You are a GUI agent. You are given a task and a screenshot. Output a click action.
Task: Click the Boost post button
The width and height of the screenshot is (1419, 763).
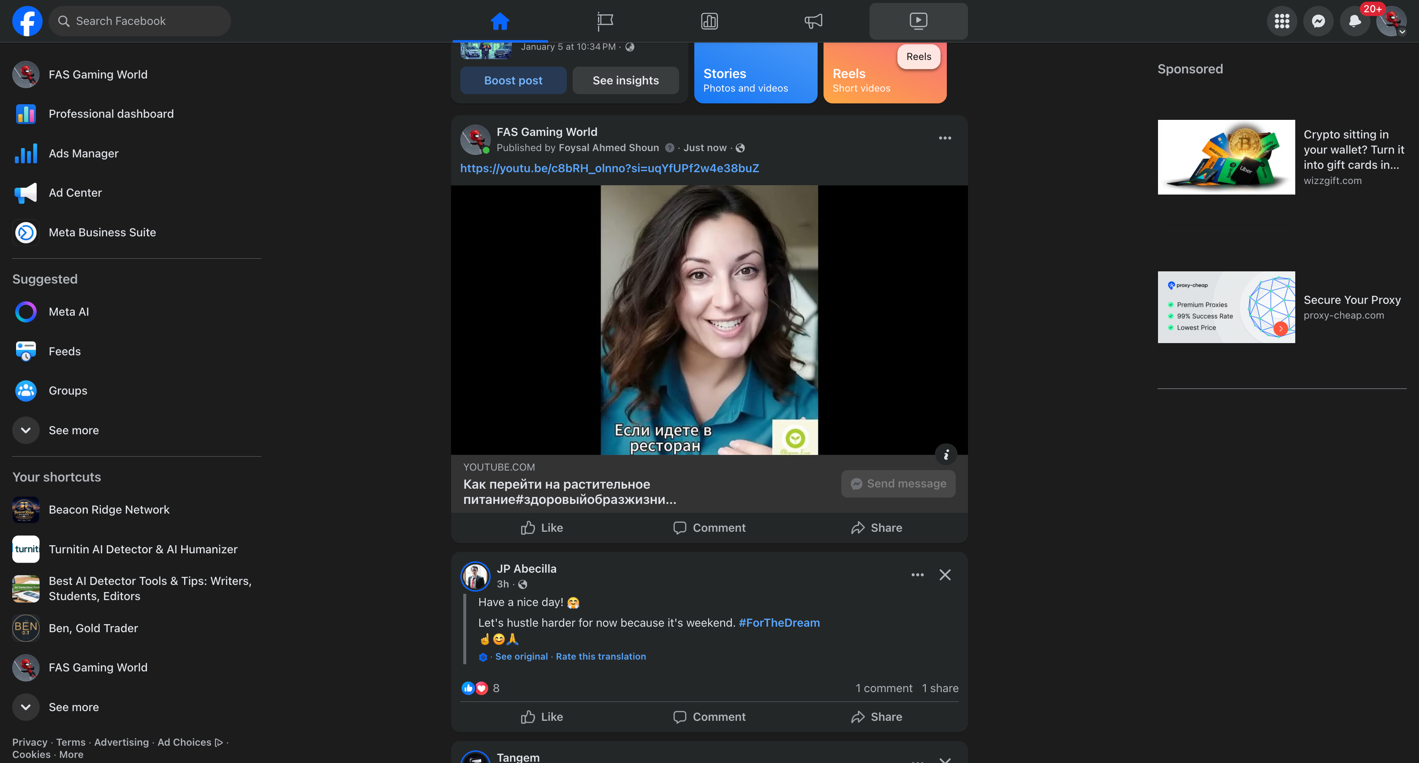513,80
